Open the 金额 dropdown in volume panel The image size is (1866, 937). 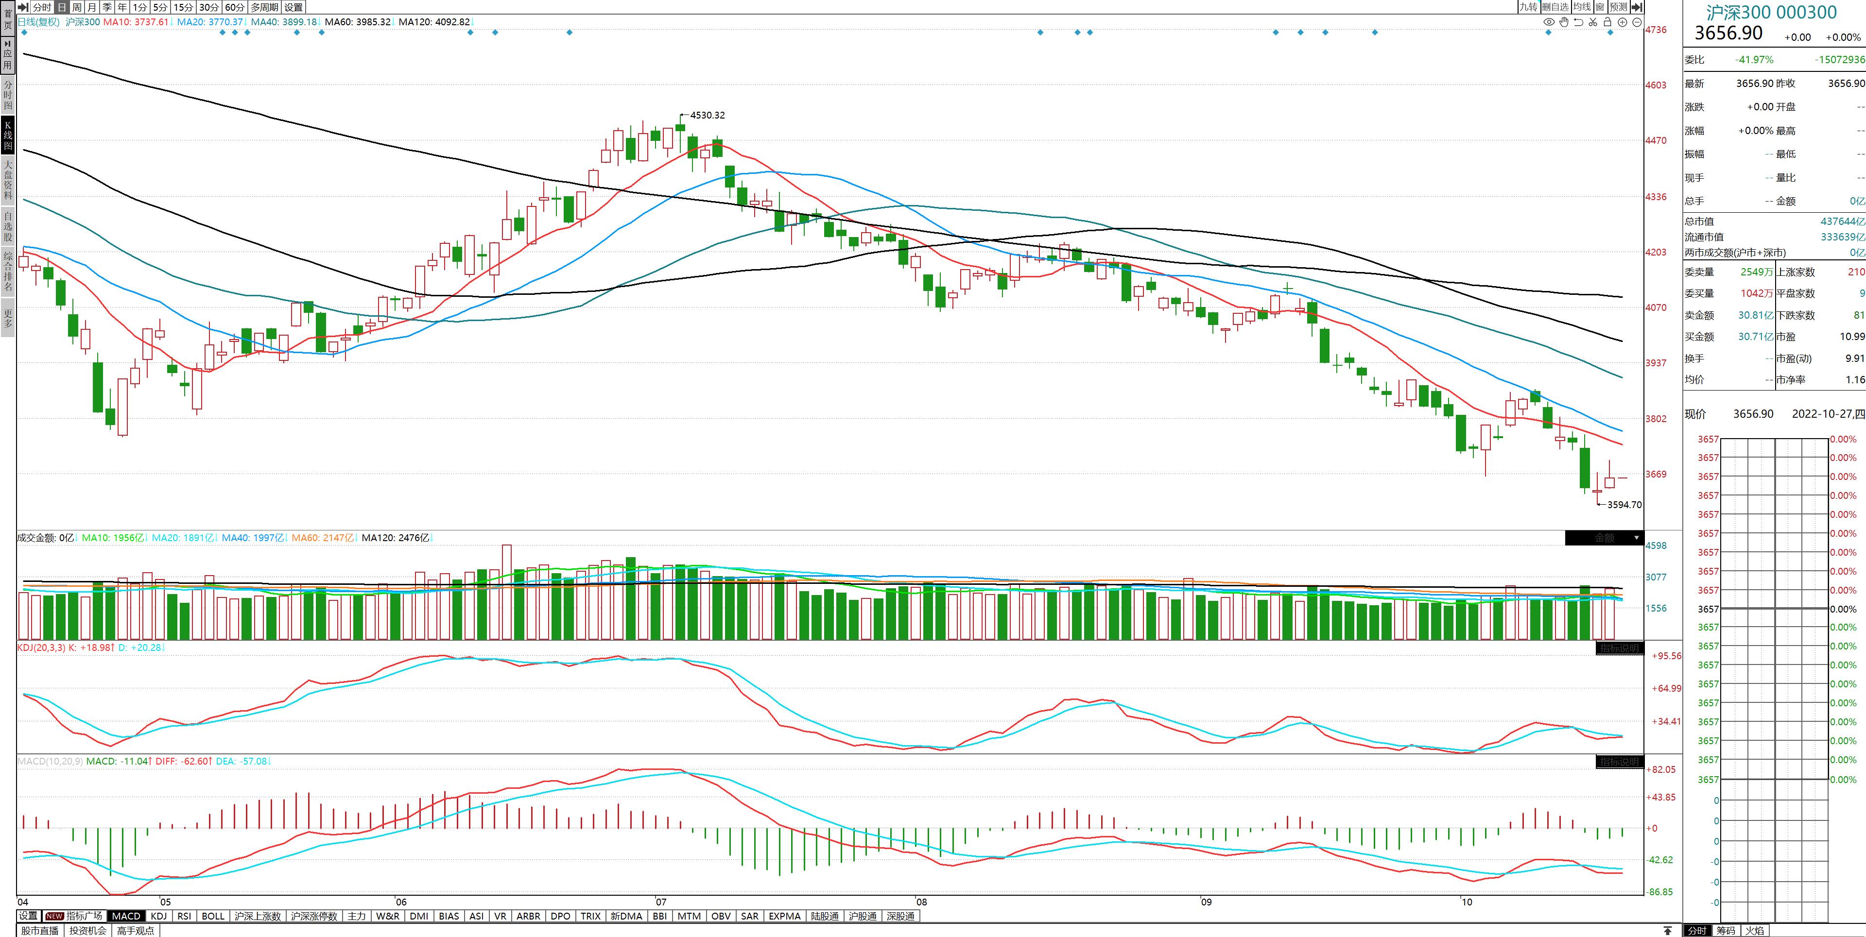(x=1636, y=538)
